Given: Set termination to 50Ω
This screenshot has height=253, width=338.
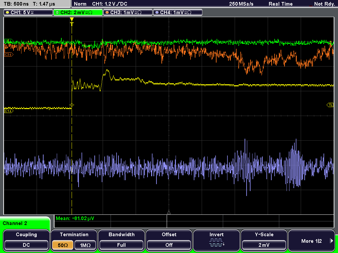Looking at the screenshot, I should [x=63, y=245].
